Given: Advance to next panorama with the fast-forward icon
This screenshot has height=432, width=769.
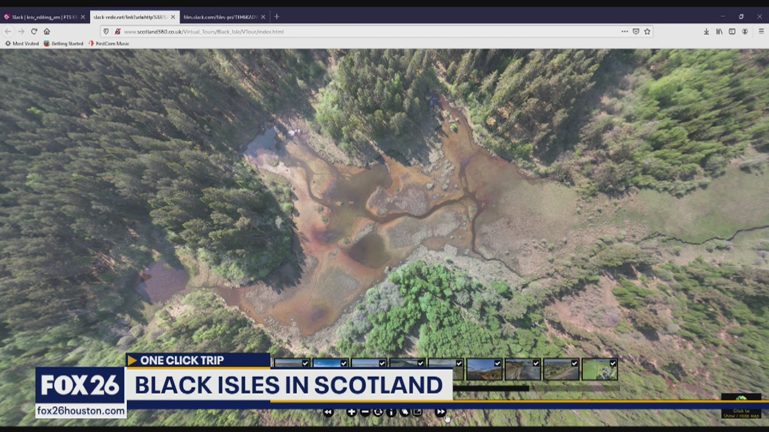Looking at the screenshot, I should click(x=442, y=412).
